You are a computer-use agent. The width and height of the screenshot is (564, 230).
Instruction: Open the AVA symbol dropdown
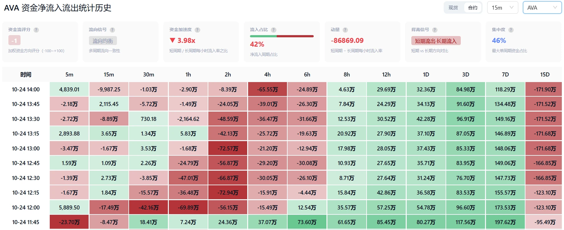(542, 8)
